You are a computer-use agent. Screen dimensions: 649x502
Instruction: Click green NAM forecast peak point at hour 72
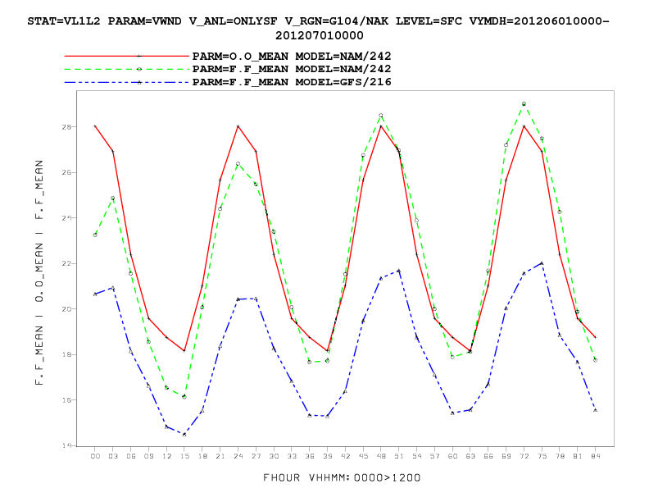point(524,104)
